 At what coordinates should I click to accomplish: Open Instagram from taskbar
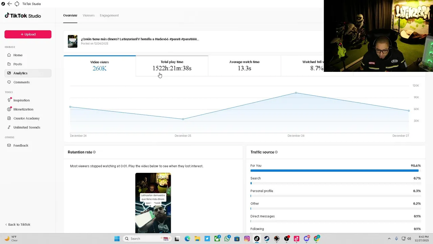[x=247, y=239]
